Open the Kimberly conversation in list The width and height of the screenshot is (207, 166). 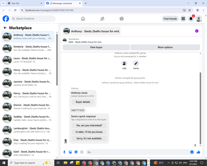[x=28, y=48]
